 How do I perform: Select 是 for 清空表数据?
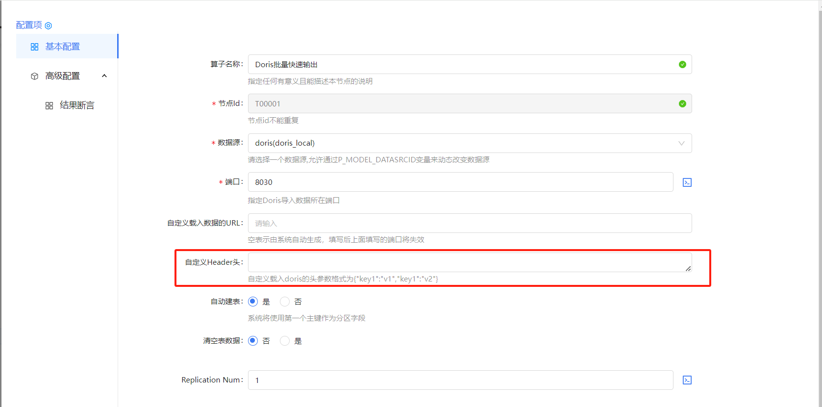pos(285,341)
